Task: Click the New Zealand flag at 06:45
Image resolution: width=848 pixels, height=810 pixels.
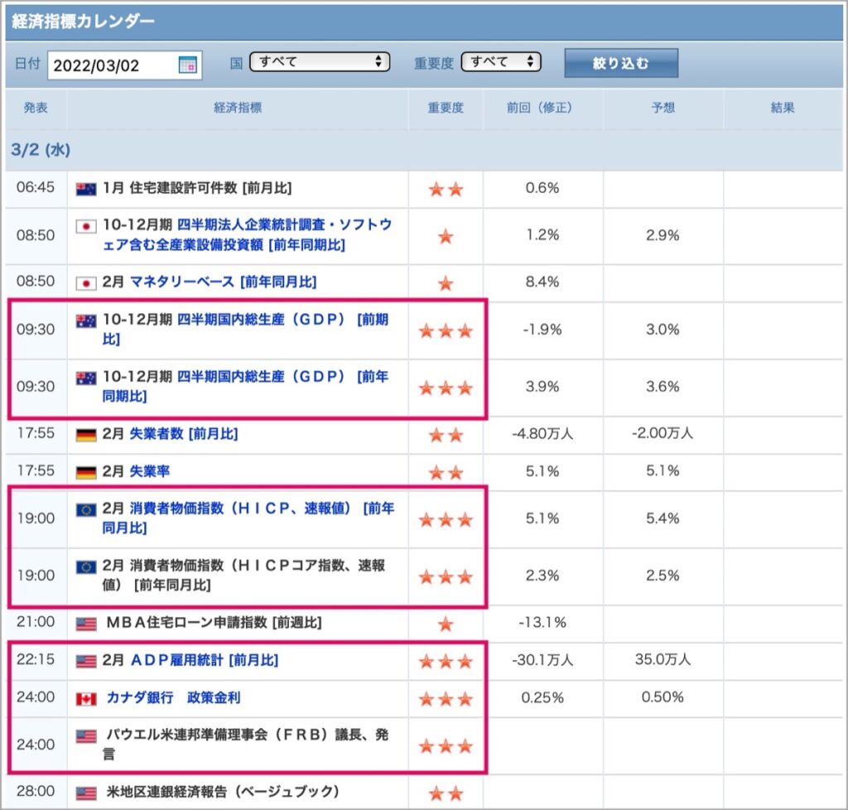Action: (86, 189)
